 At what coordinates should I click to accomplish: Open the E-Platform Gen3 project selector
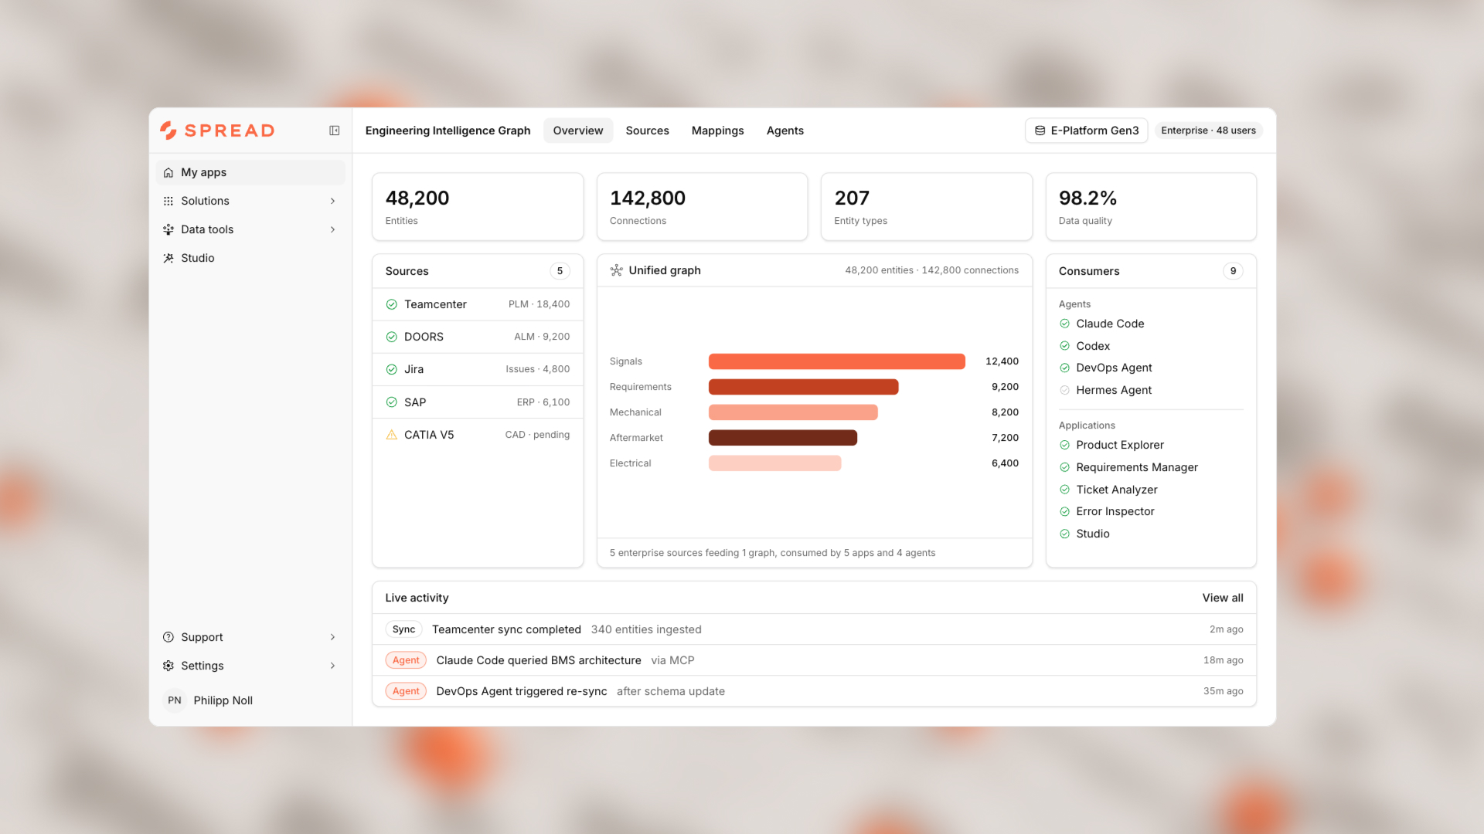(x=1086, y=131)
